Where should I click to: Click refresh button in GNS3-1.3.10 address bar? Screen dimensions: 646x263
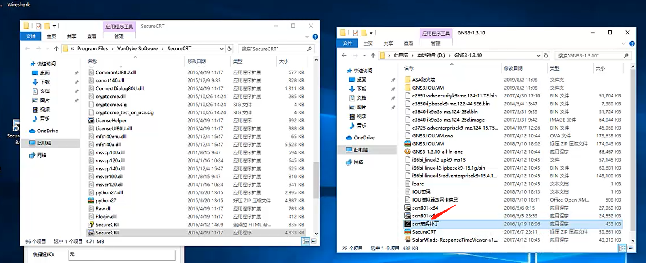546,55
